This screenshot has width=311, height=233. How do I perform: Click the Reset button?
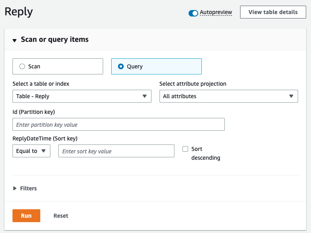(61, 216)
